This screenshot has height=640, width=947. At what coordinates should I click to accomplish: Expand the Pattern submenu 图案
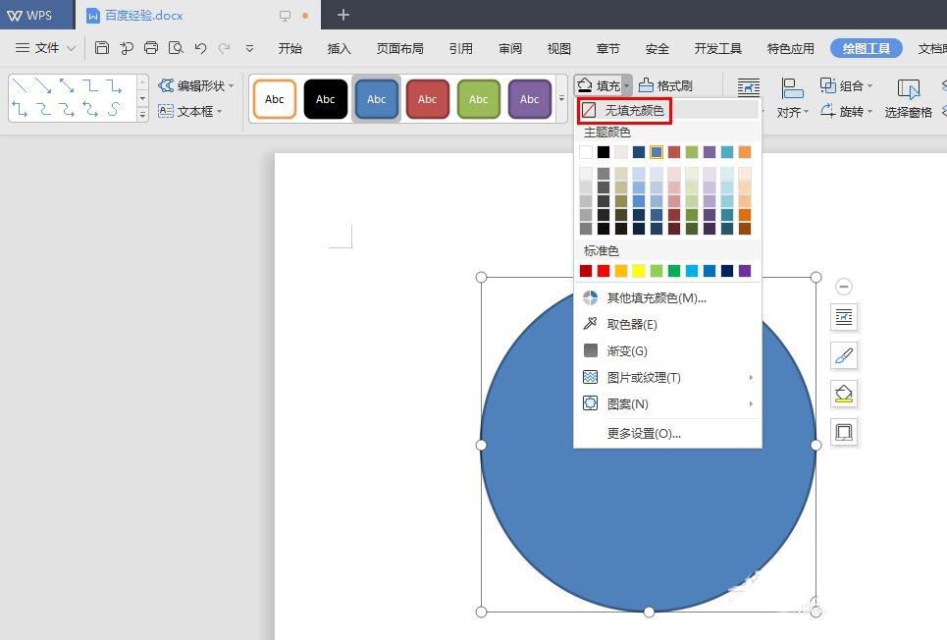coord(629,403)
